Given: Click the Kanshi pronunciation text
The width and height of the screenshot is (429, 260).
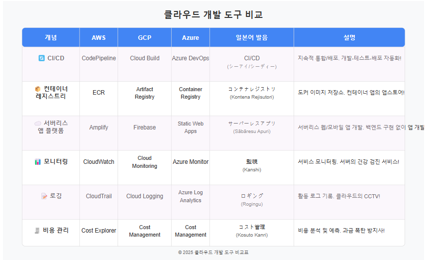Looking at the screenshot, I should coord(252,170).
